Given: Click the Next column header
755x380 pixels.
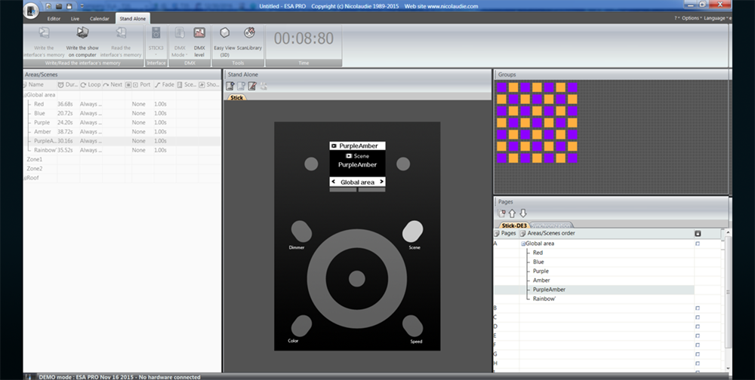Looking at the screenshot, I should coord(112,84).
